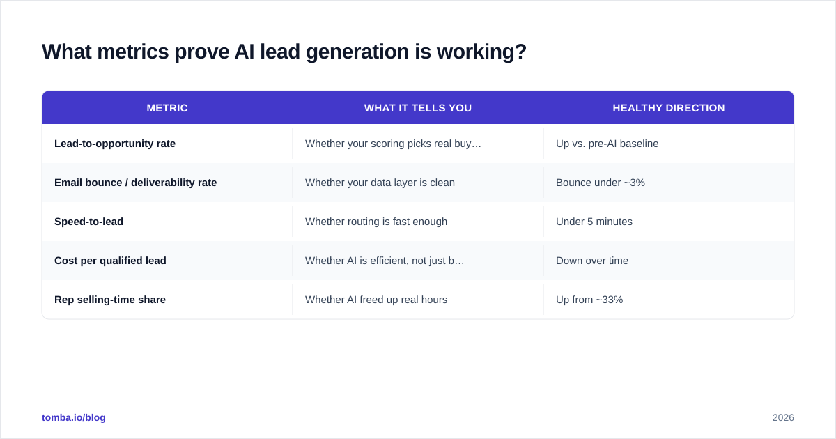Click the title 'What metrics prove AI lead generation is working?'
This screenshot has width=836, height=439.
[284, 52]
